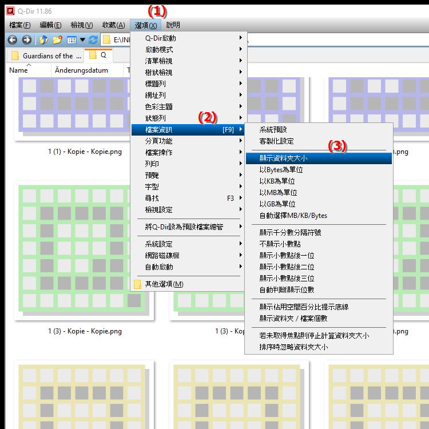Select 以GB為單位 option
The height and width of the screenshot is (429, 429).
pyautogui.click(x=319, y=204)
